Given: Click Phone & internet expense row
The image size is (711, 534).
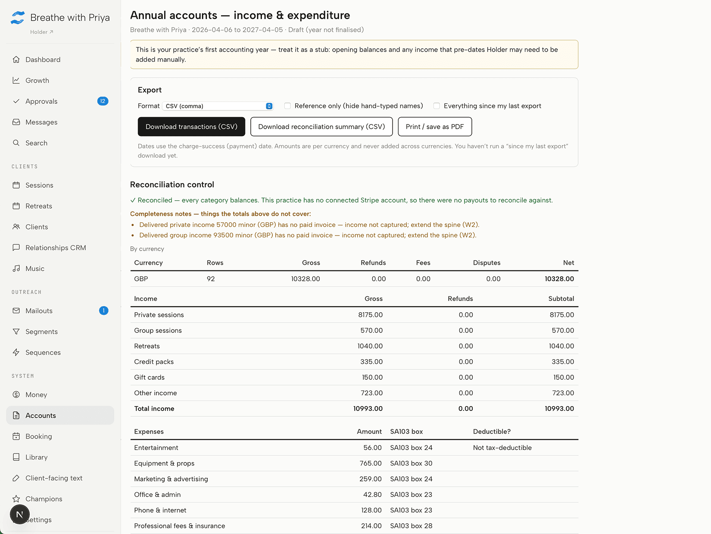Looking at the screenshot, I should 354,510.
